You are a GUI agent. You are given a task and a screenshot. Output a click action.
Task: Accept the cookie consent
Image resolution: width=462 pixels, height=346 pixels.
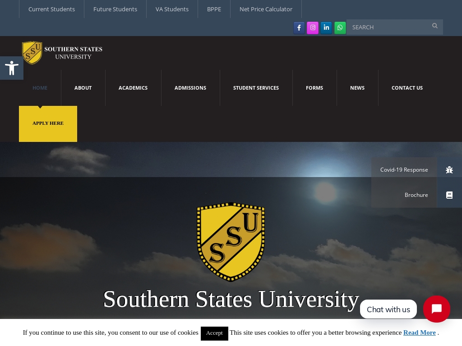214,333
